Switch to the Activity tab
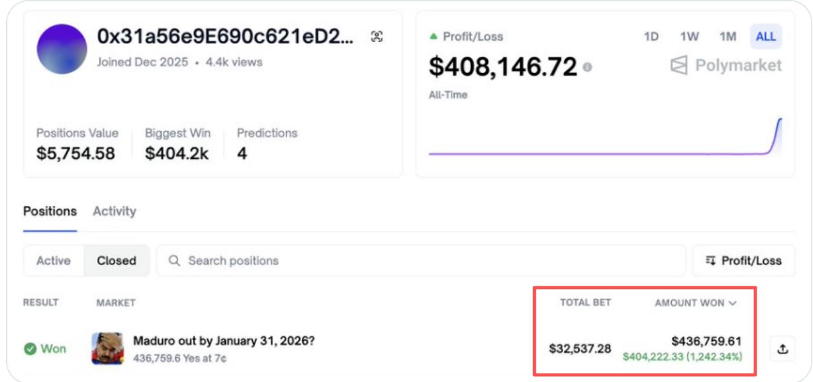 tap(115, 211)
